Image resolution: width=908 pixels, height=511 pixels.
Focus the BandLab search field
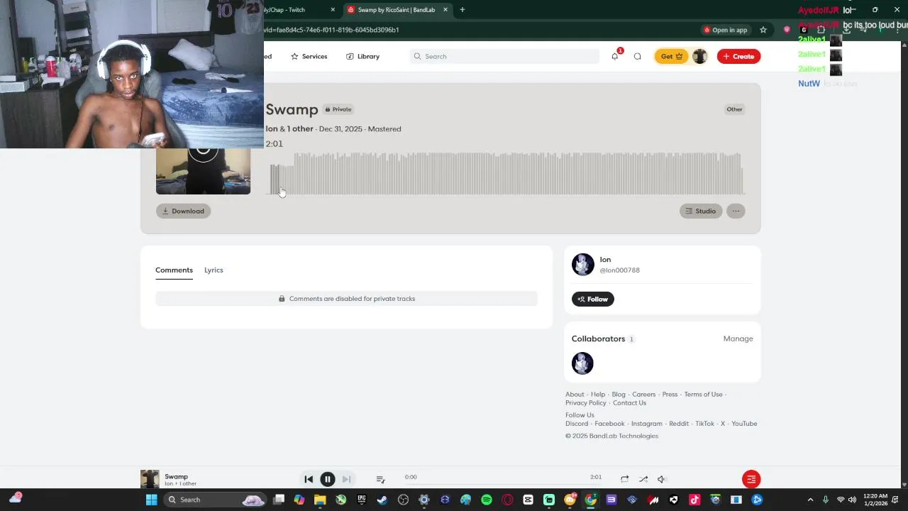click(x=504, y=56)
